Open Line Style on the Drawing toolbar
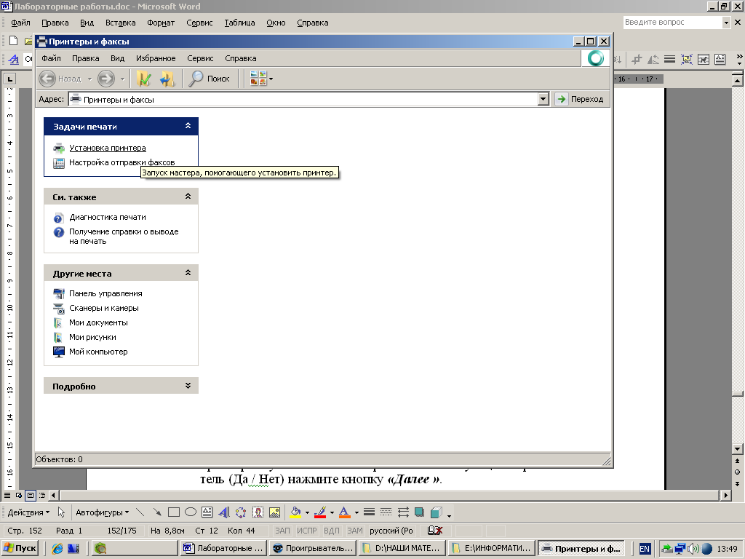745x559 pixels. (369, 512)
